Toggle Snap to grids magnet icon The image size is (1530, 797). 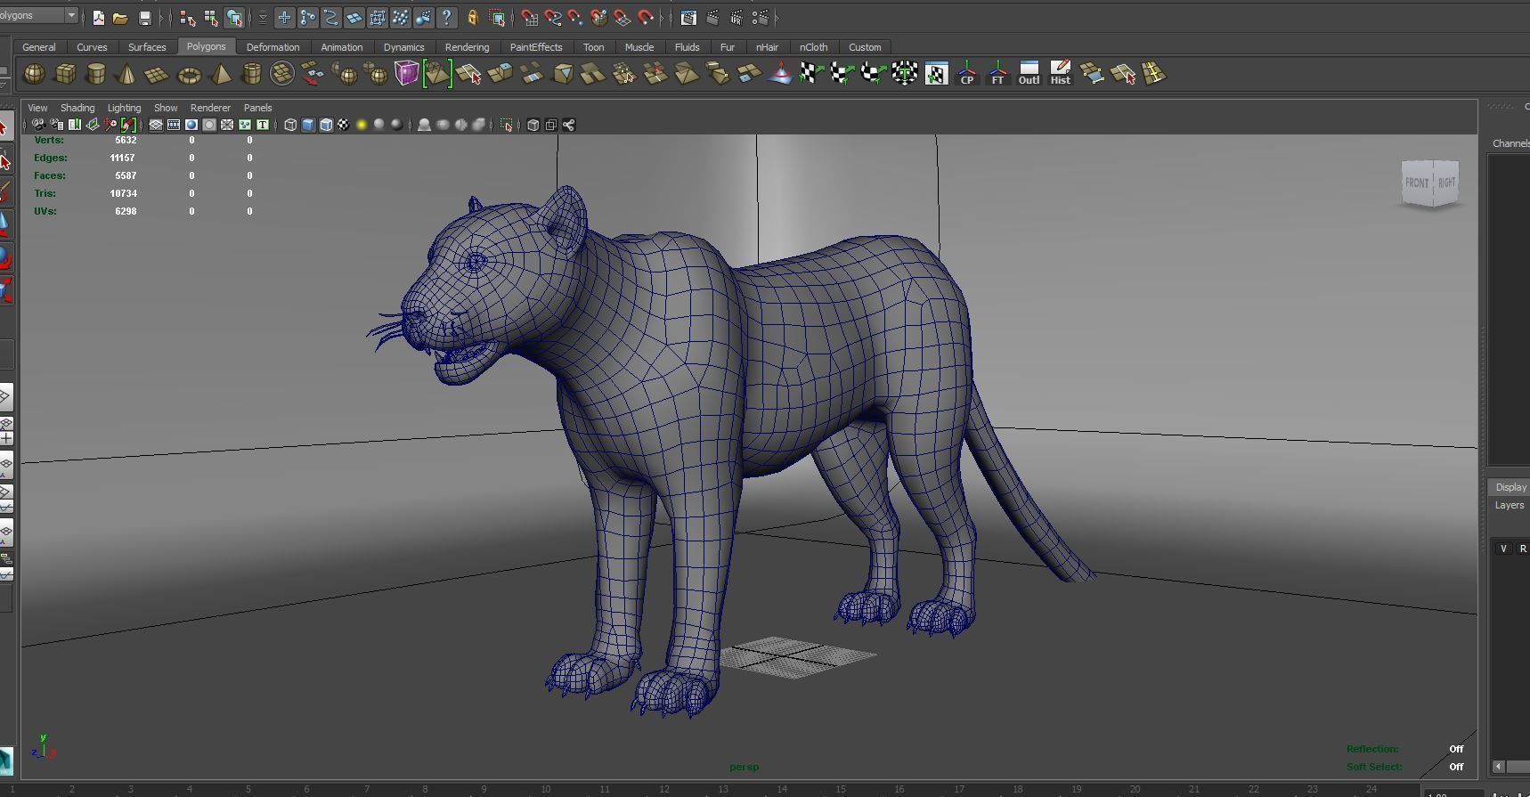pyautogui.click(x=530, y=17)
